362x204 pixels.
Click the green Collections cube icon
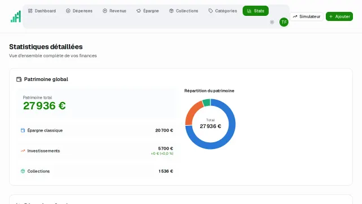click(23, 171)
